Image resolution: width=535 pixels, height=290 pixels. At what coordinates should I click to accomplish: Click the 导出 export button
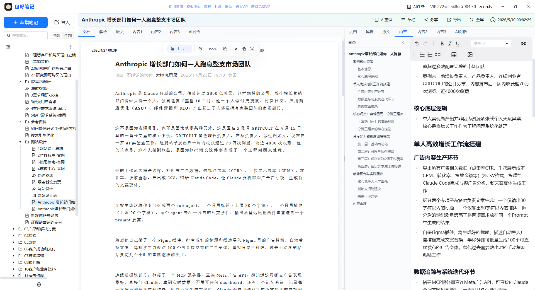point(454,20)
